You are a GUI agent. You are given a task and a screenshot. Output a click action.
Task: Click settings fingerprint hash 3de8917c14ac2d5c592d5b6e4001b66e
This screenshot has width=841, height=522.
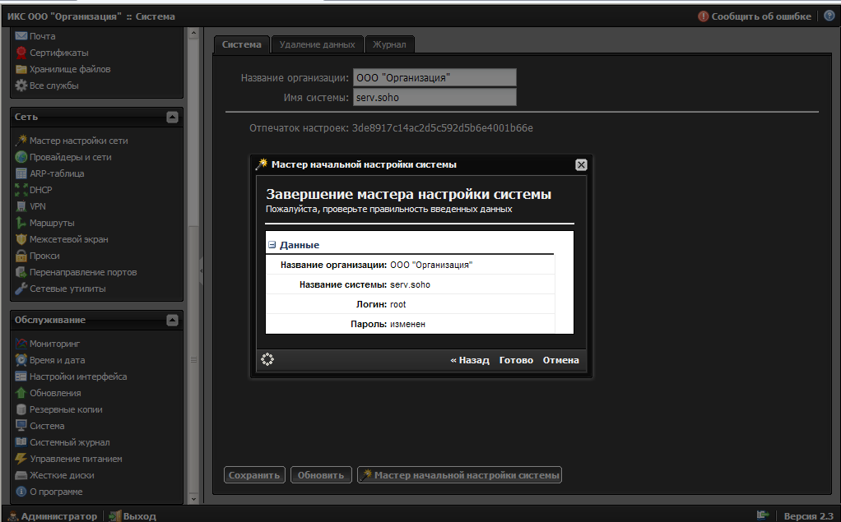pyautogui.click(x=443, y=128)
